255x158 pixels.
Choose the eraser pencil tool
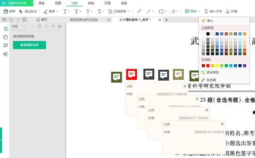point(173,12)
